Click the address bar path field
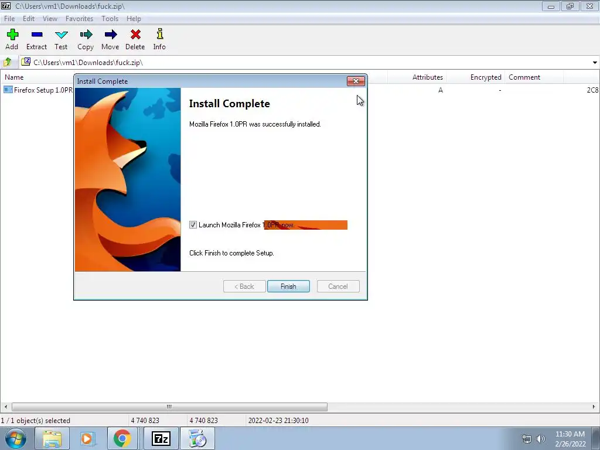 pos(305,62)
